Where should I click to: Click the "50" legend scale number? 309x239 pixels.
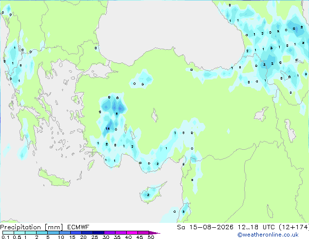pos(151,237)
